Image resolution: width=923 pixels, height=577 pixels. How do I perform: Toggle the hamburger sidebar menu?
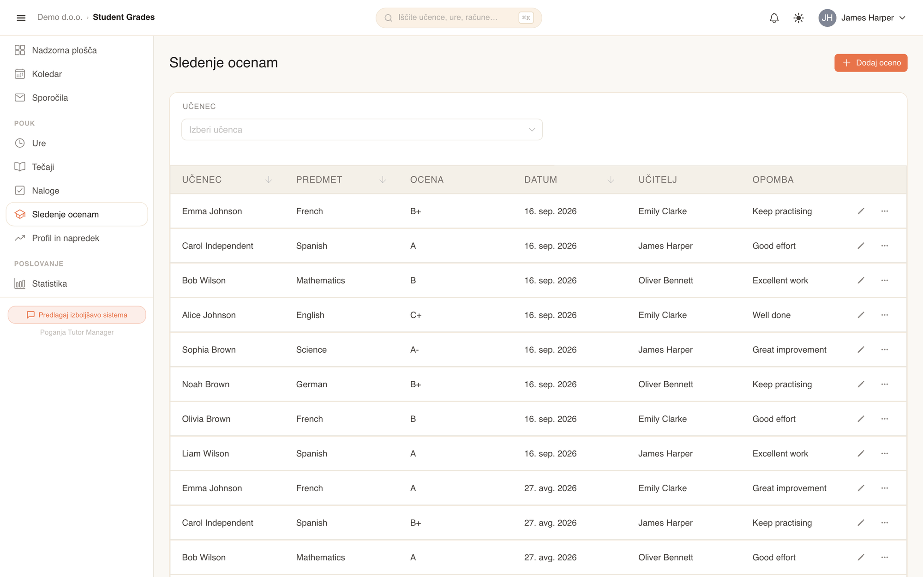21,18
